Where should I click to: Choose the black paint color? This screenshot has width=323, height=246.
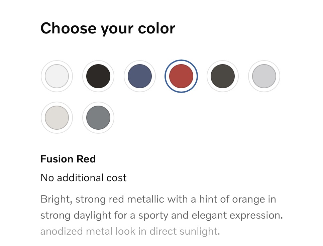click(x=98, y=76)
